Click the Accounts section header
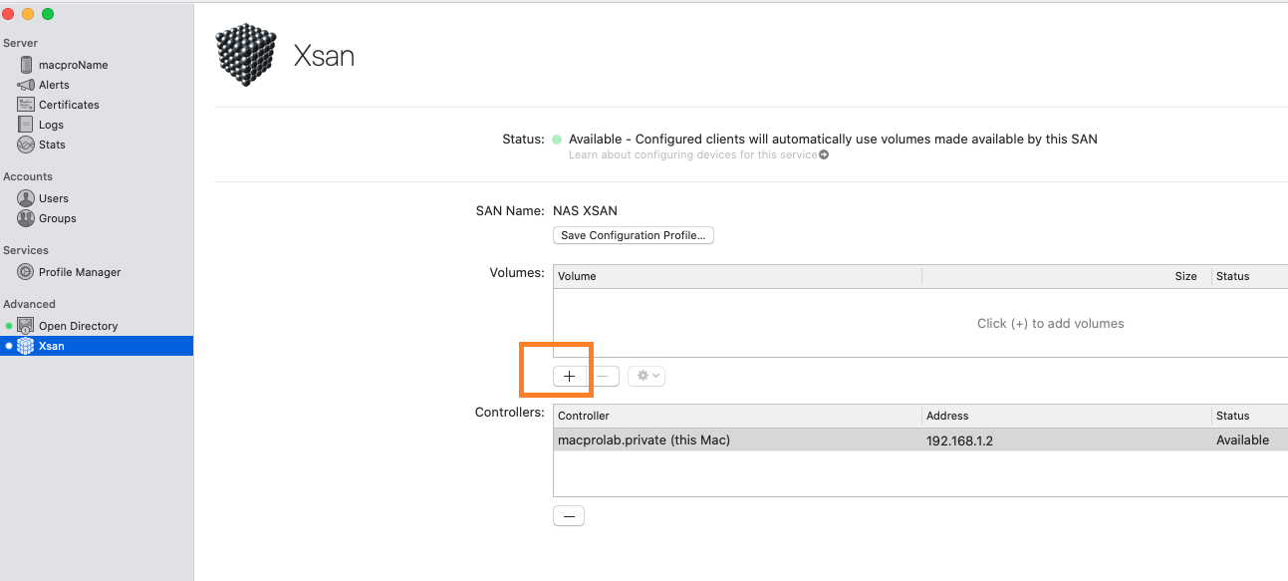 (28, 176)
